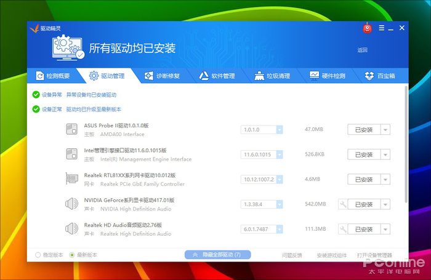Expand arrow next to Realtek network 已安装 button
The image size is (431, 280).
pyautogui.click(x=385, y=179)
